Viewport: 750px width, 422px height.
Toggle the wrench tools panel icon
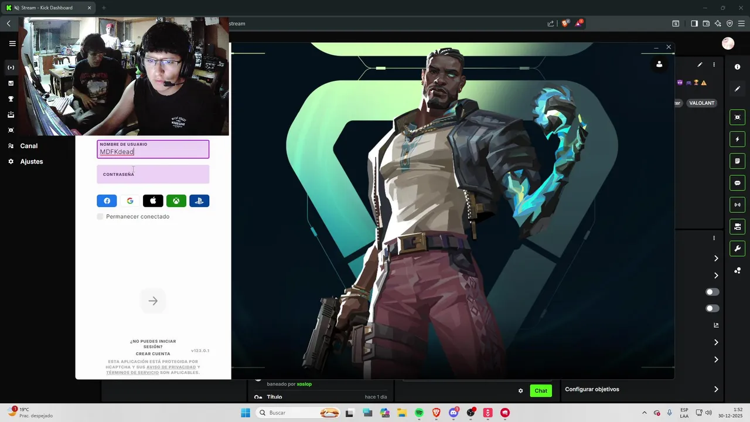pyautogui.click(x=738, y=249)
